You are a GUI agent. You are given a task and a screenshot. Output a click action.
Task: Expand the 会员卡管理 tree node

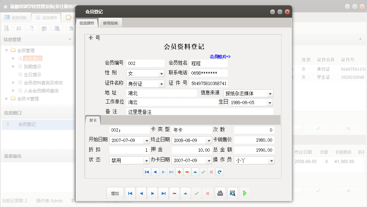(x=6, y=98)
